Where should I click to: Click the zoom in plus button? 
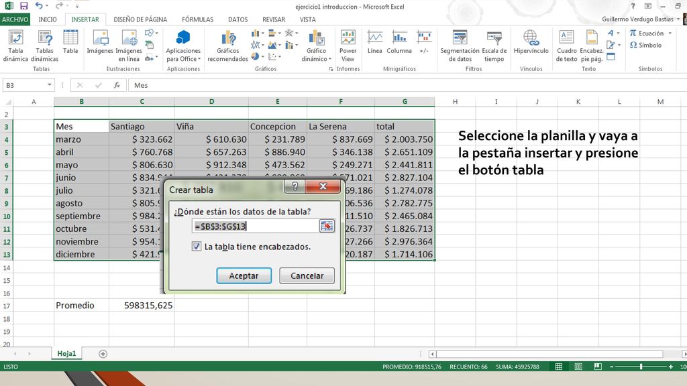(671, 367)
